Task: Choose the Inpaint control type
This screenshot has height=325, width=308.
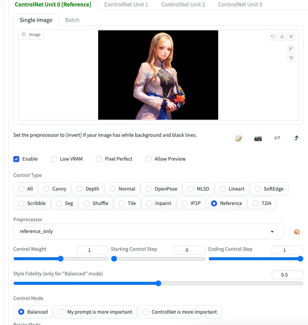Action: pyautogui.click(x=159, y=203)
